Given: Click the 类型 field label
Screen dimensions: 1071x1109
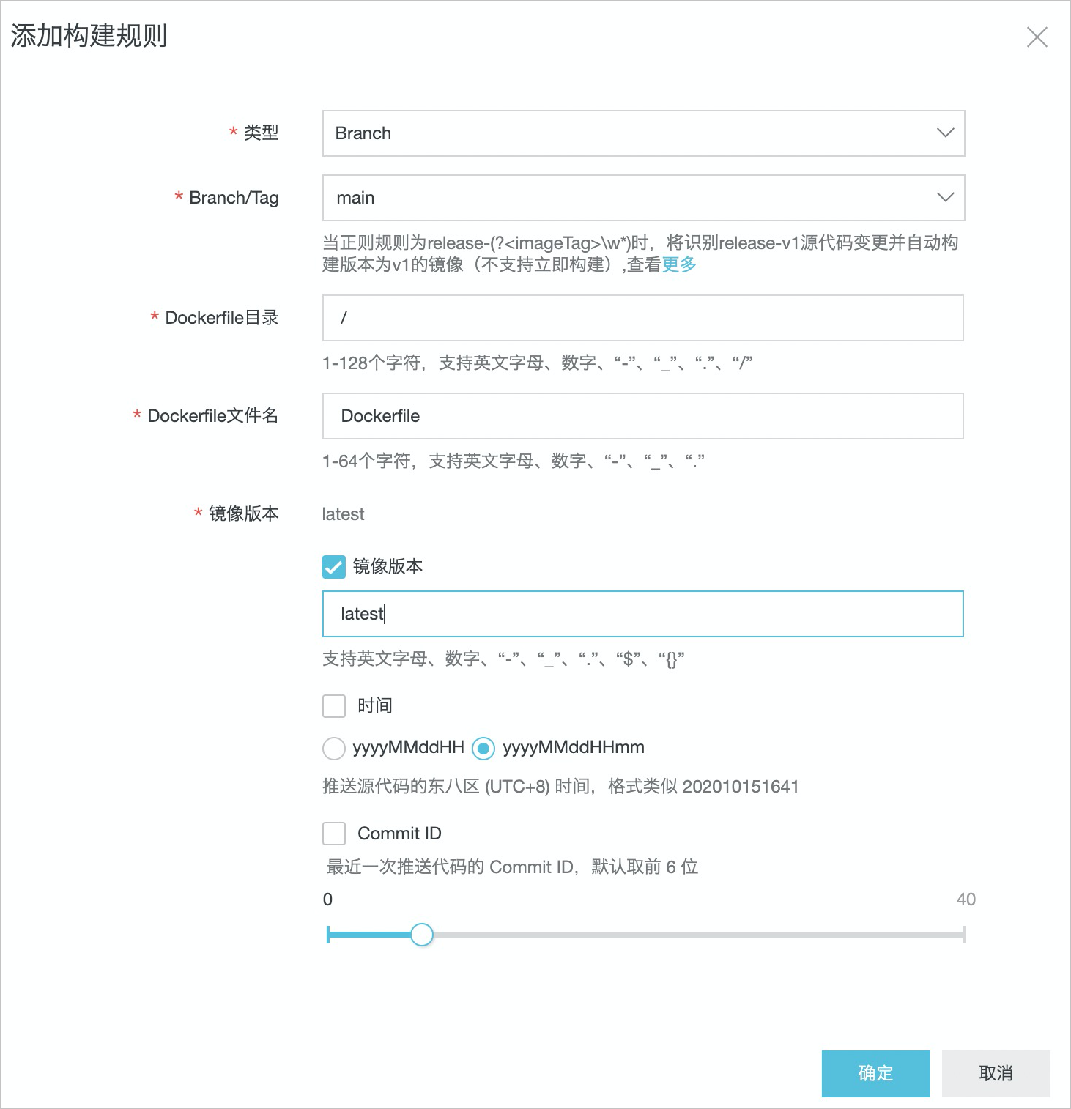Looking at the screenshot, I should (261, 133).
